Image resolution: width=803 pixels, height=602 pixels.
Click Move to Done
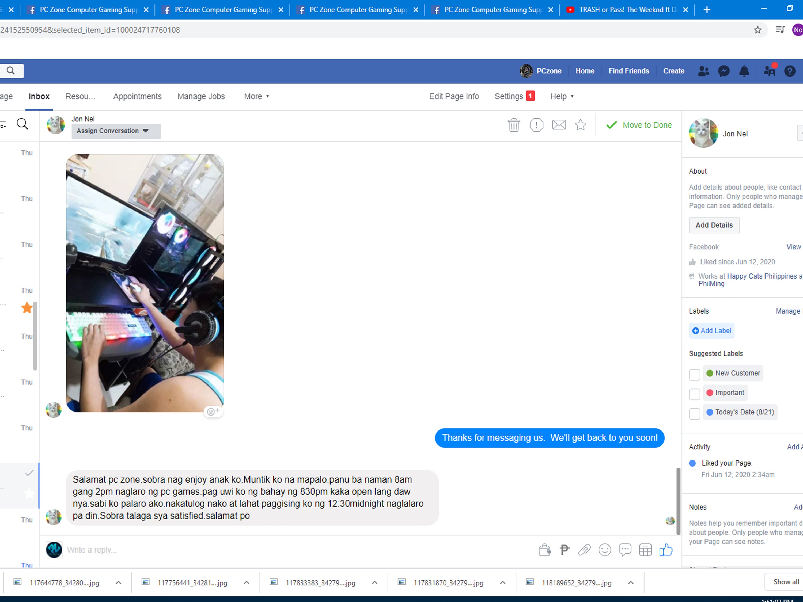point(639,125)
